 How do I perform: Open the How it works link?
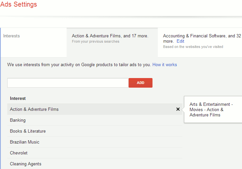click(x=164, y=64)
